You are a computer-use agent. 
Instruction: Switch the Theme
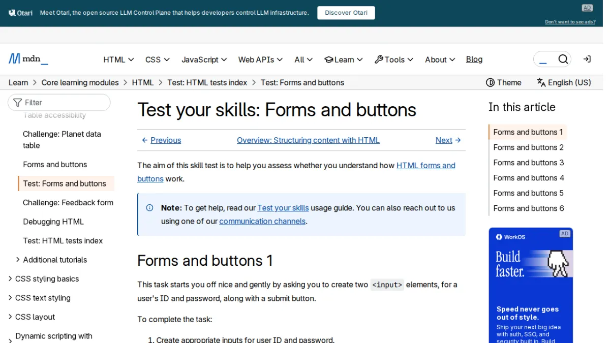click(504, 82)
